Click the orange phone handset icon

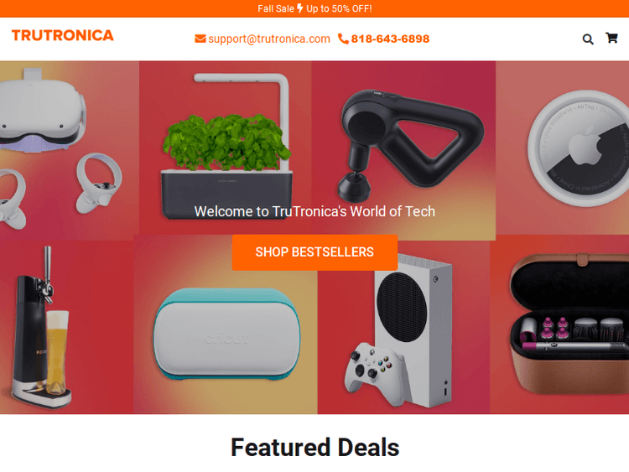[x=343, y=39]
